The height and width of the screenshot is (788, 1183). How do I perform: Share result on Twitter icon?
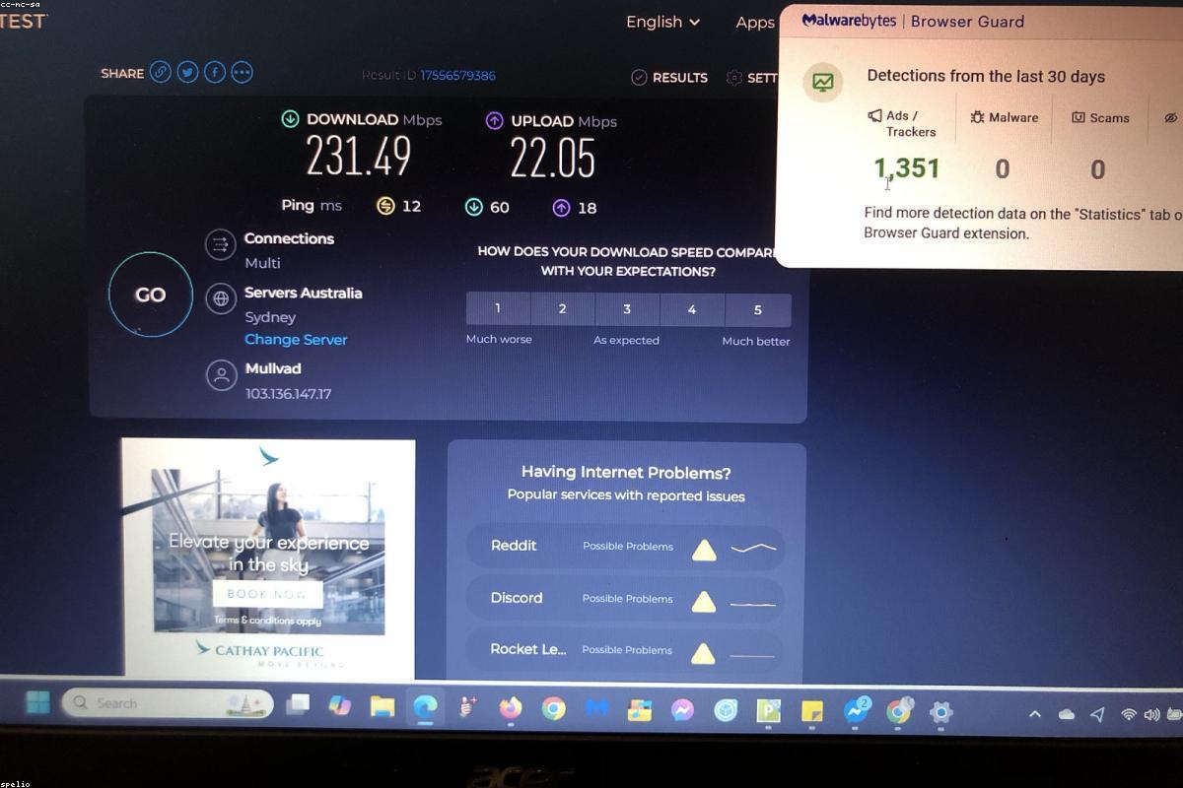coord(187,72)
